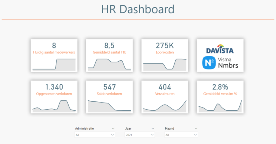This screenshot has width=276, height=144.
Task: Click the Visma Nmbrs text
Action: [228, 63]
